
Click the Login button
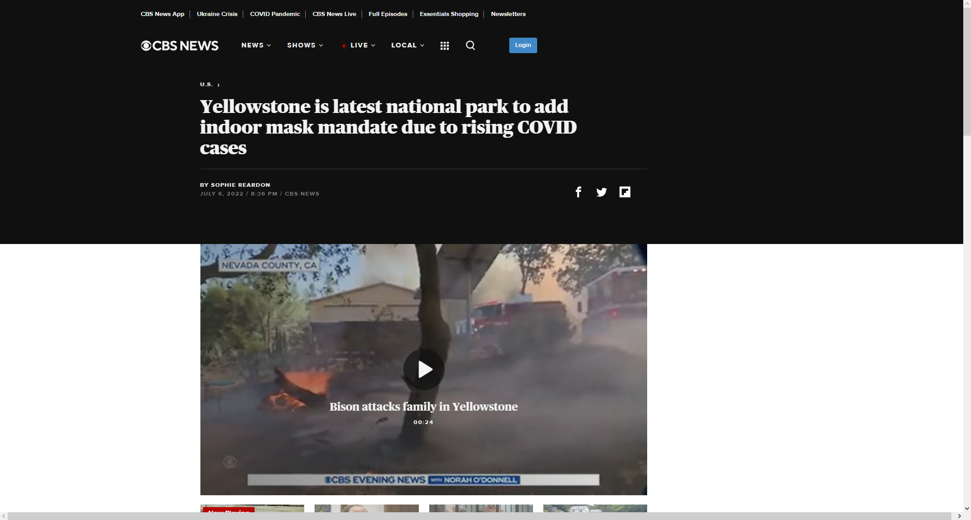523,45
